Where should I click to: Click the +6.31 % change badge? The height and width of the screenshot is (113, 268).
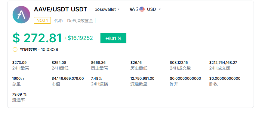point(113,38)
